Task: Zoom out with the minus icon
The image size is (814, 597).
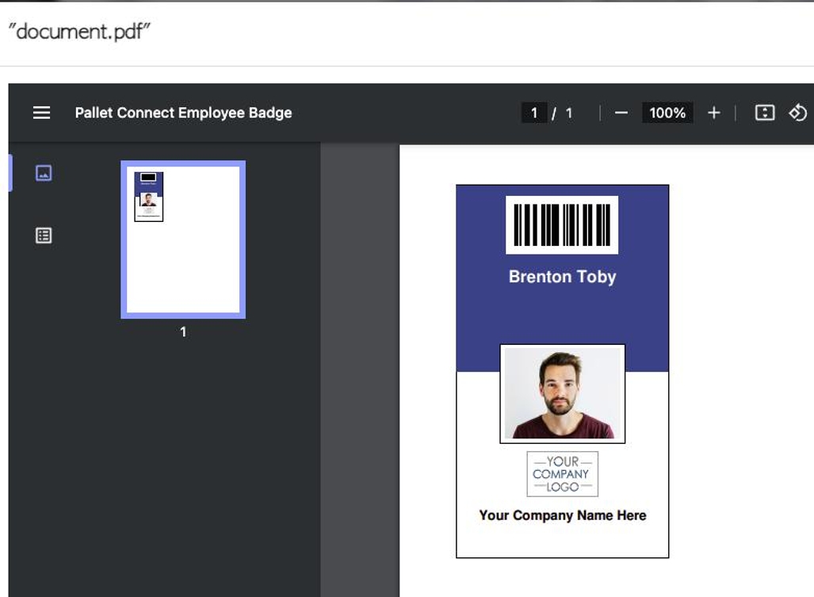Action: point(621,113)
